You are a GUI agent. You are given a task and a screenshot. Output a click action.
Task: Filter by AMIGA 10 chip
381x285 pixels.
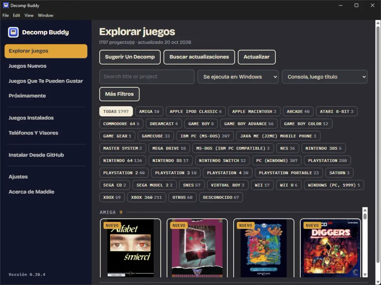(x=149, y=111)
